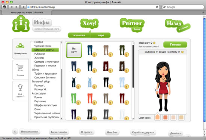This screenshot has width=206, height=140.
Task: Choose the darkest orange-brown skin color swatch
Action: tap(166, 118)
